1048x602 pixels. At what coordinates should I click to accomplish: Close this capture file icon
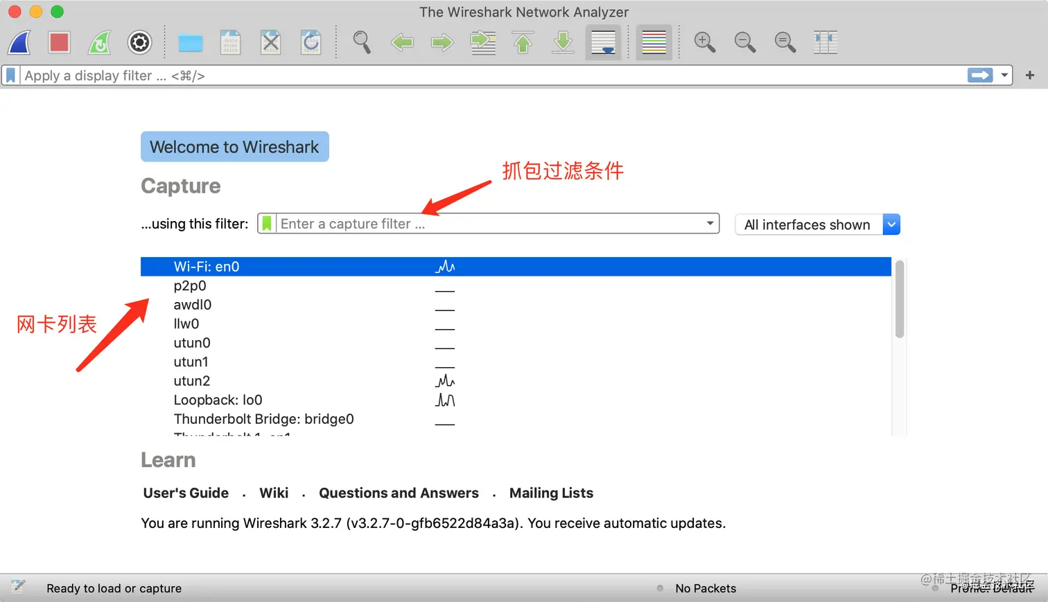coord(271,43)
